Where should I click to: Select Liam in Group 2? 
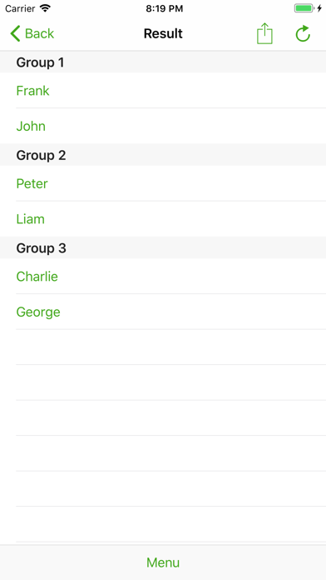pyautogui.click(x=163, y=219)
